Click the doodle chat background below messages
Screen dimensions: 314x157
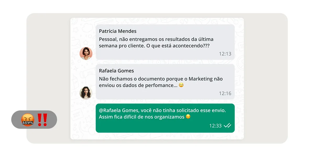(x=157, y=136)
